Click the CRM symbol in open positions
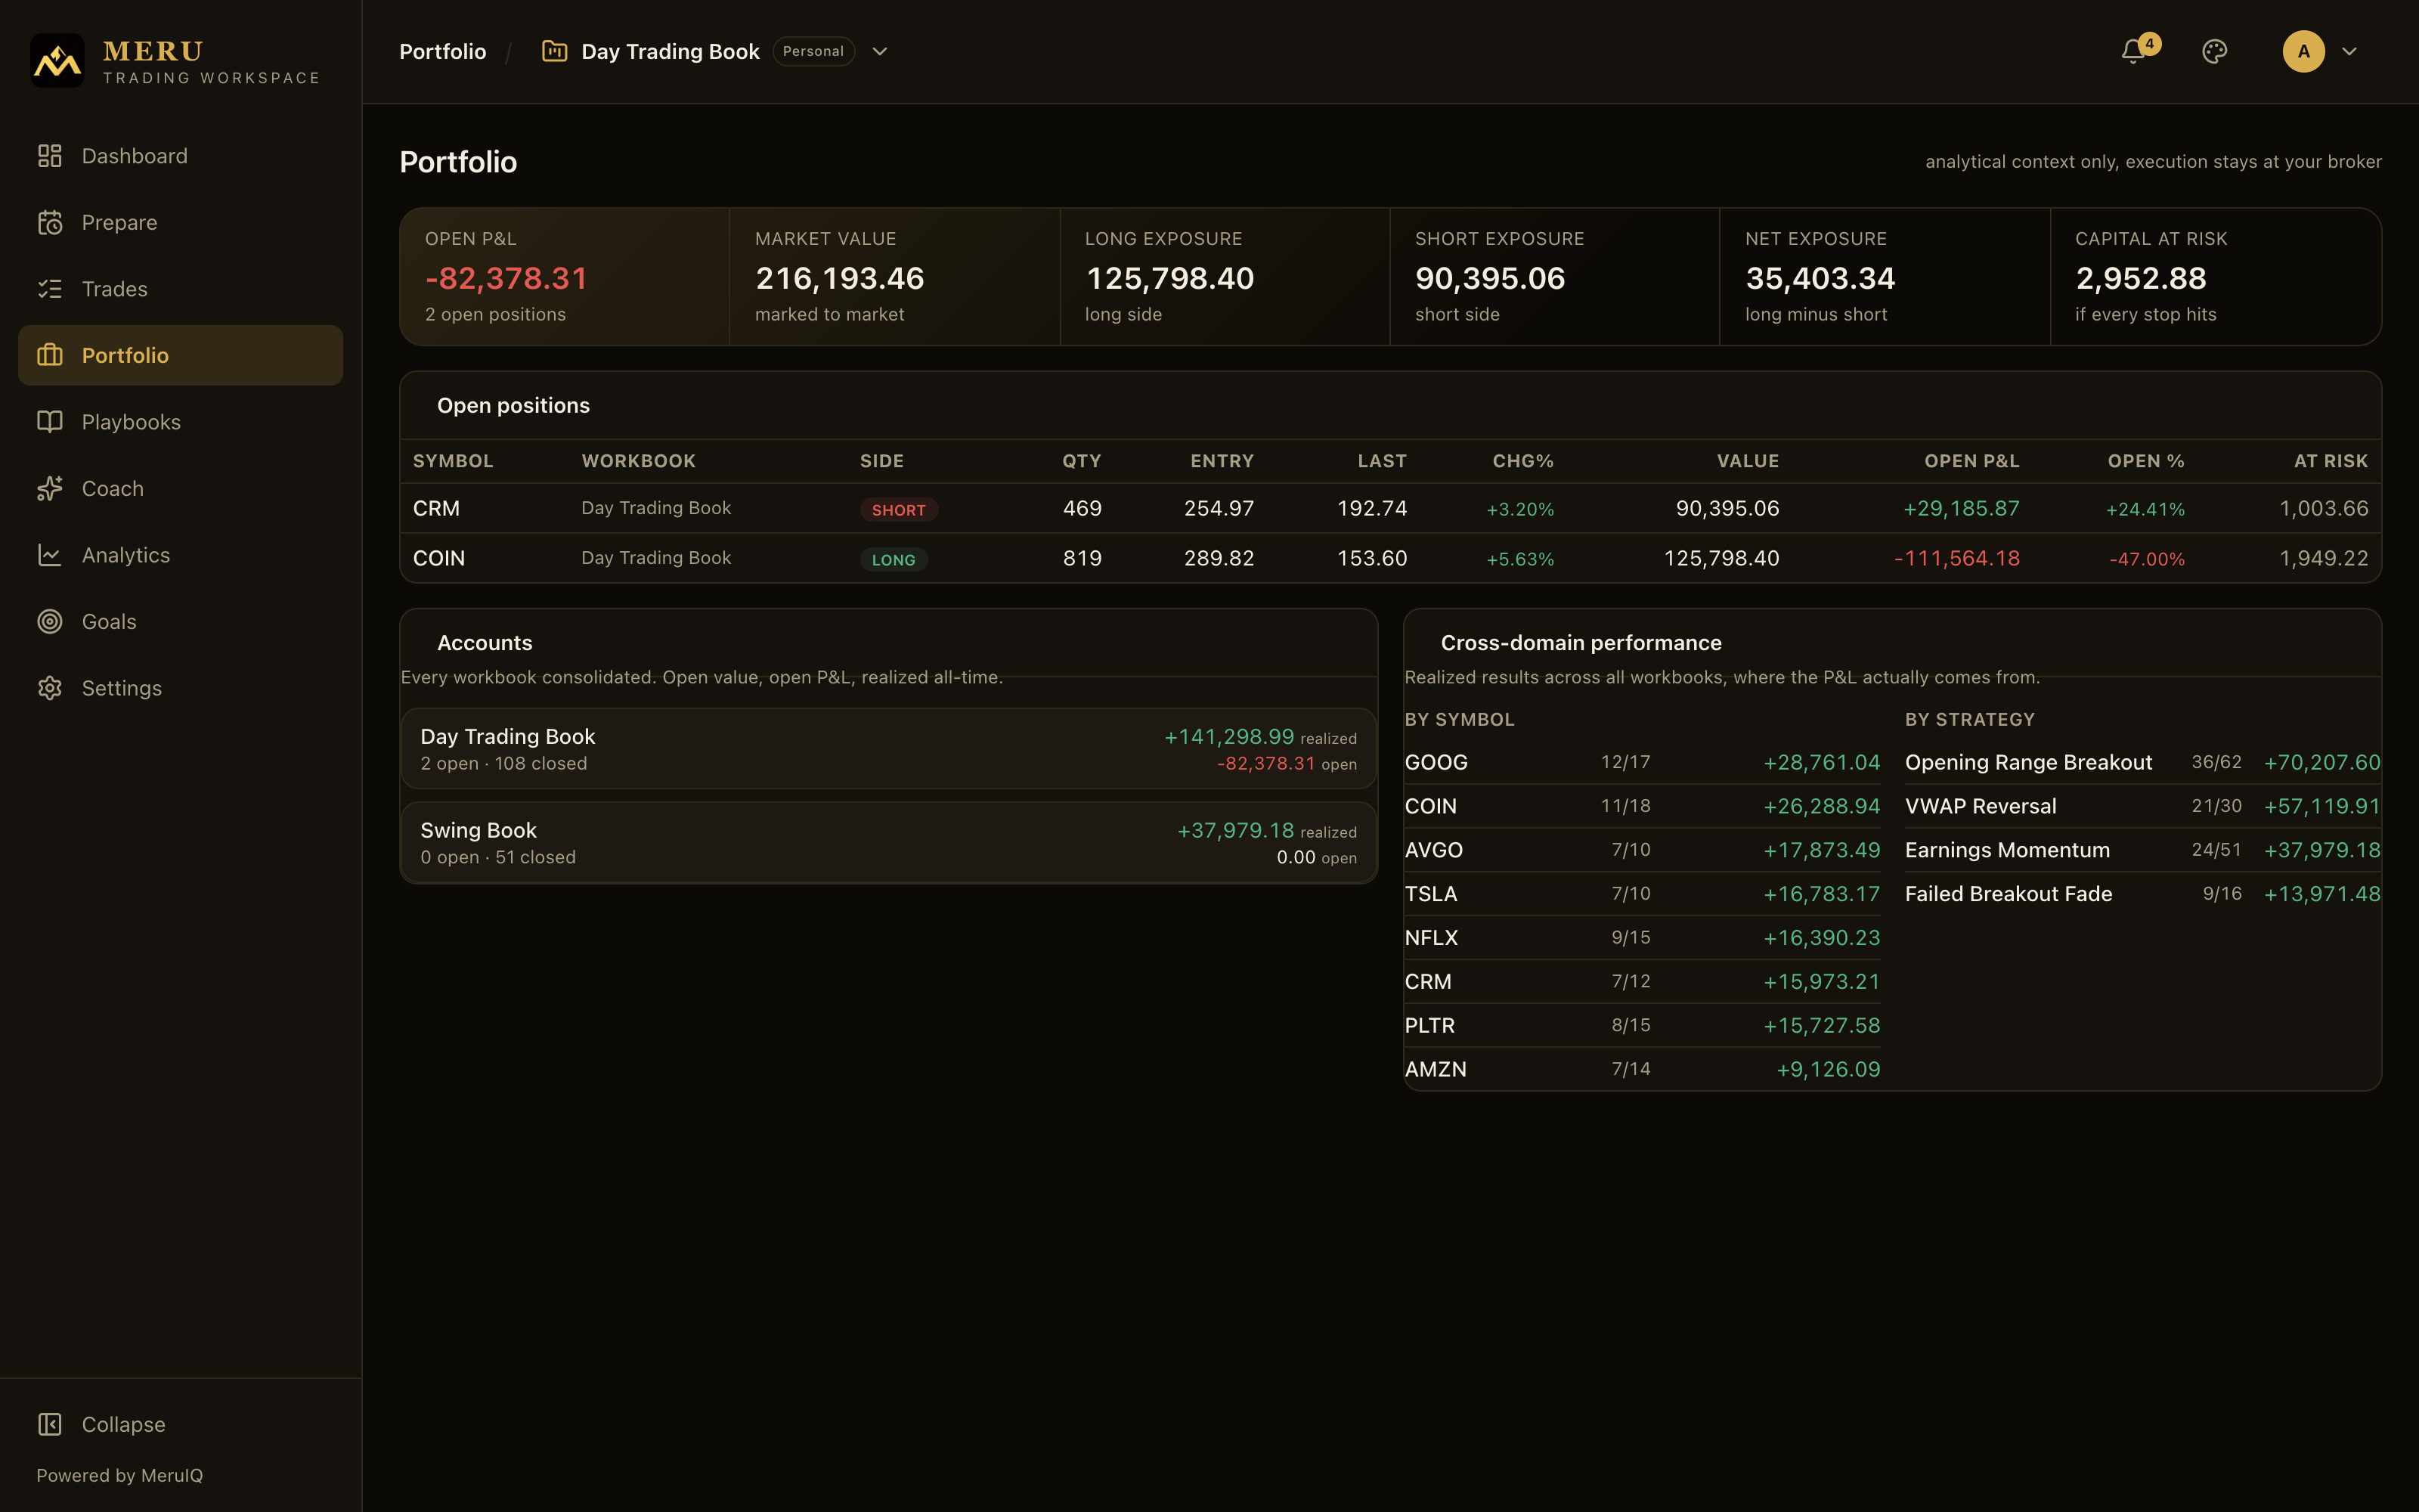Image resolution: width=2419 pixels, height=1512 pixels. click(x=437, y=508)
